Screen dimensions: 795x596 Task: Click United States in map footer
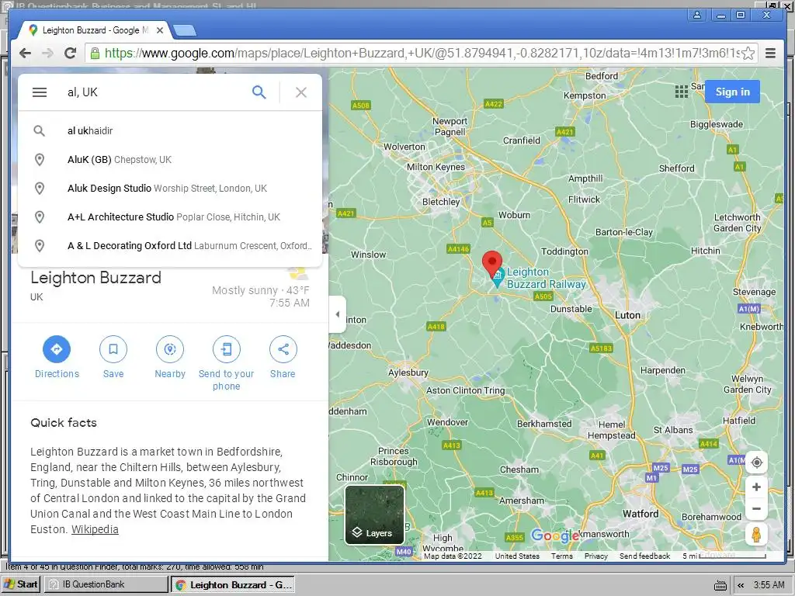[x=517, y=556]
